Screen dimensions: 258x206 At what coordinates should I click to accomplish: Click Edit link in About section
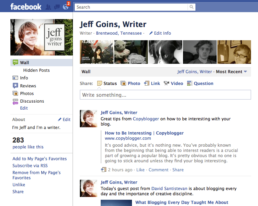(66, 119)
